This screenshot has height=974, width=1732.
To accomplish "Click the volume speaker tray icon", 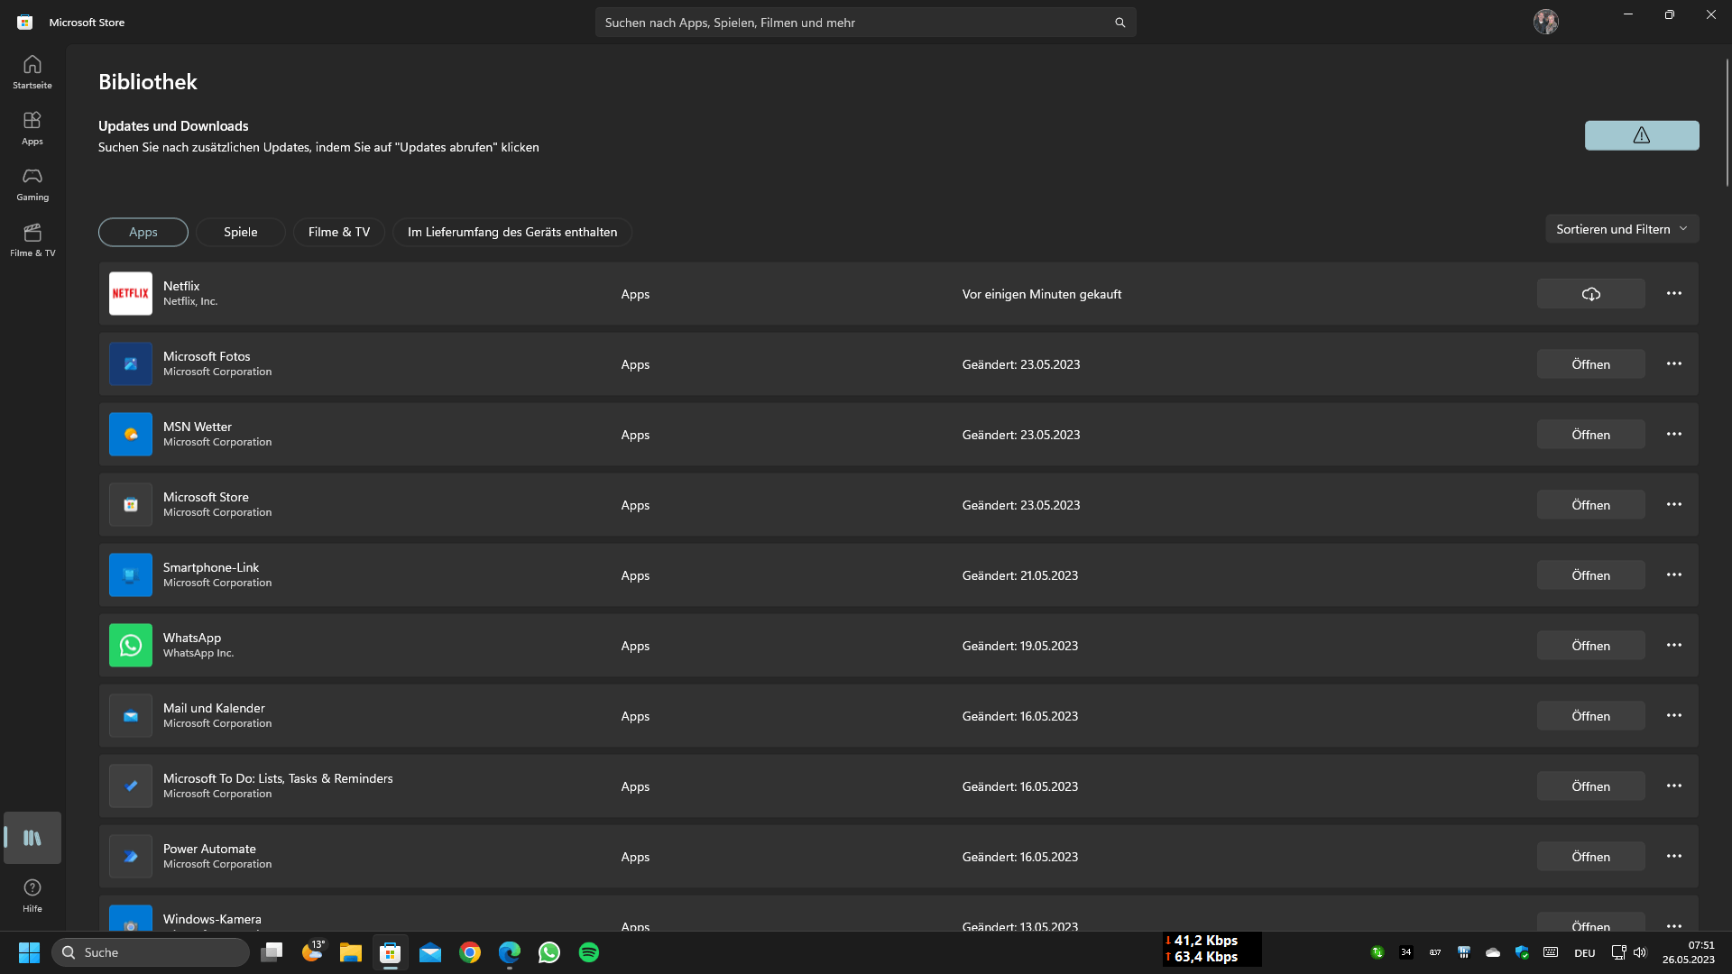I will point(1639,952).
